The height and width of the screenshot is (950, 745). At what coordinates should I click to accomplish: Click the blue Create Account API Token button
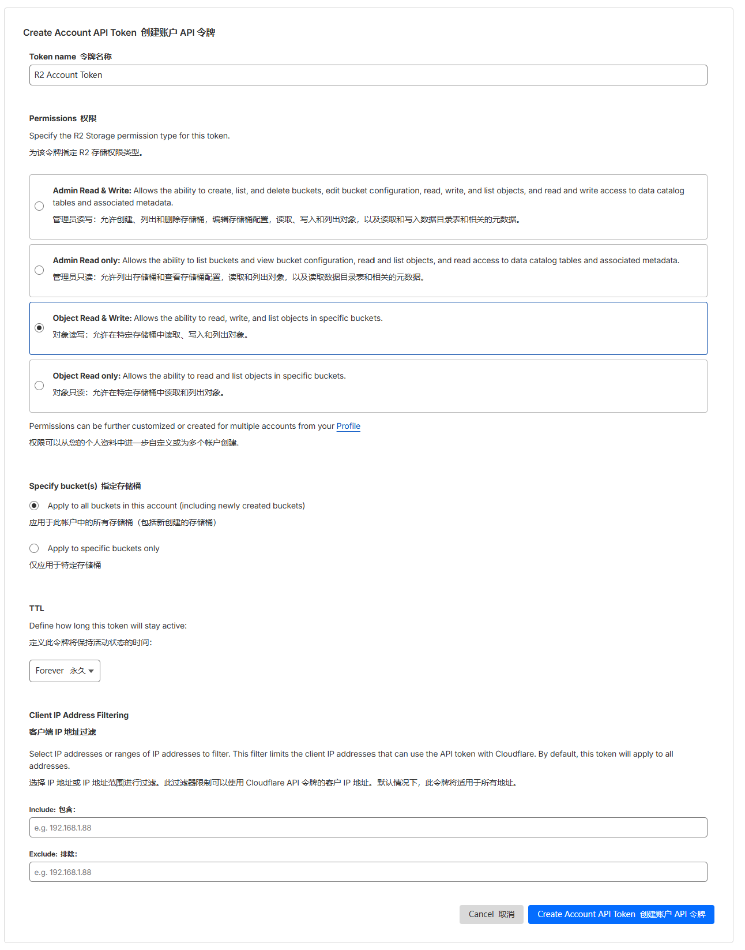point(621,914)
